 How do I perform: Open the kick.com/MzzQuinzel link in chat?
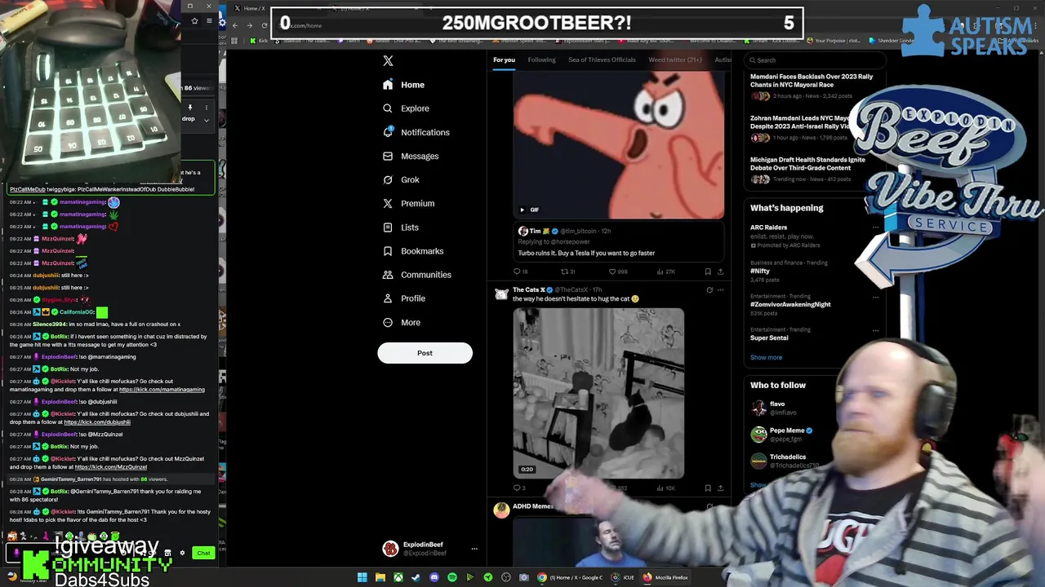coord(111,467)
